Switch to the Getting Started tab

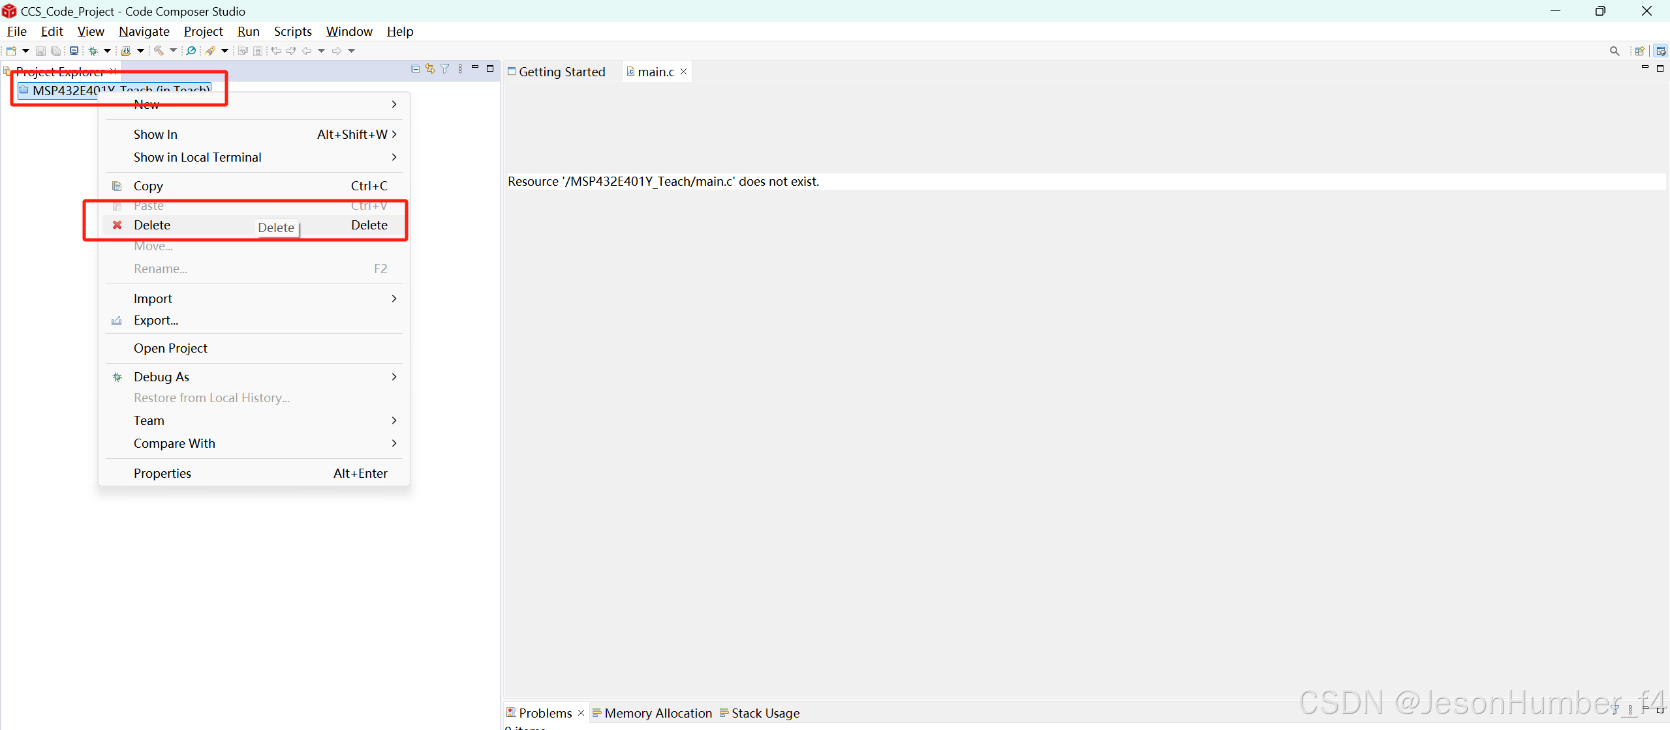[561, 72]
